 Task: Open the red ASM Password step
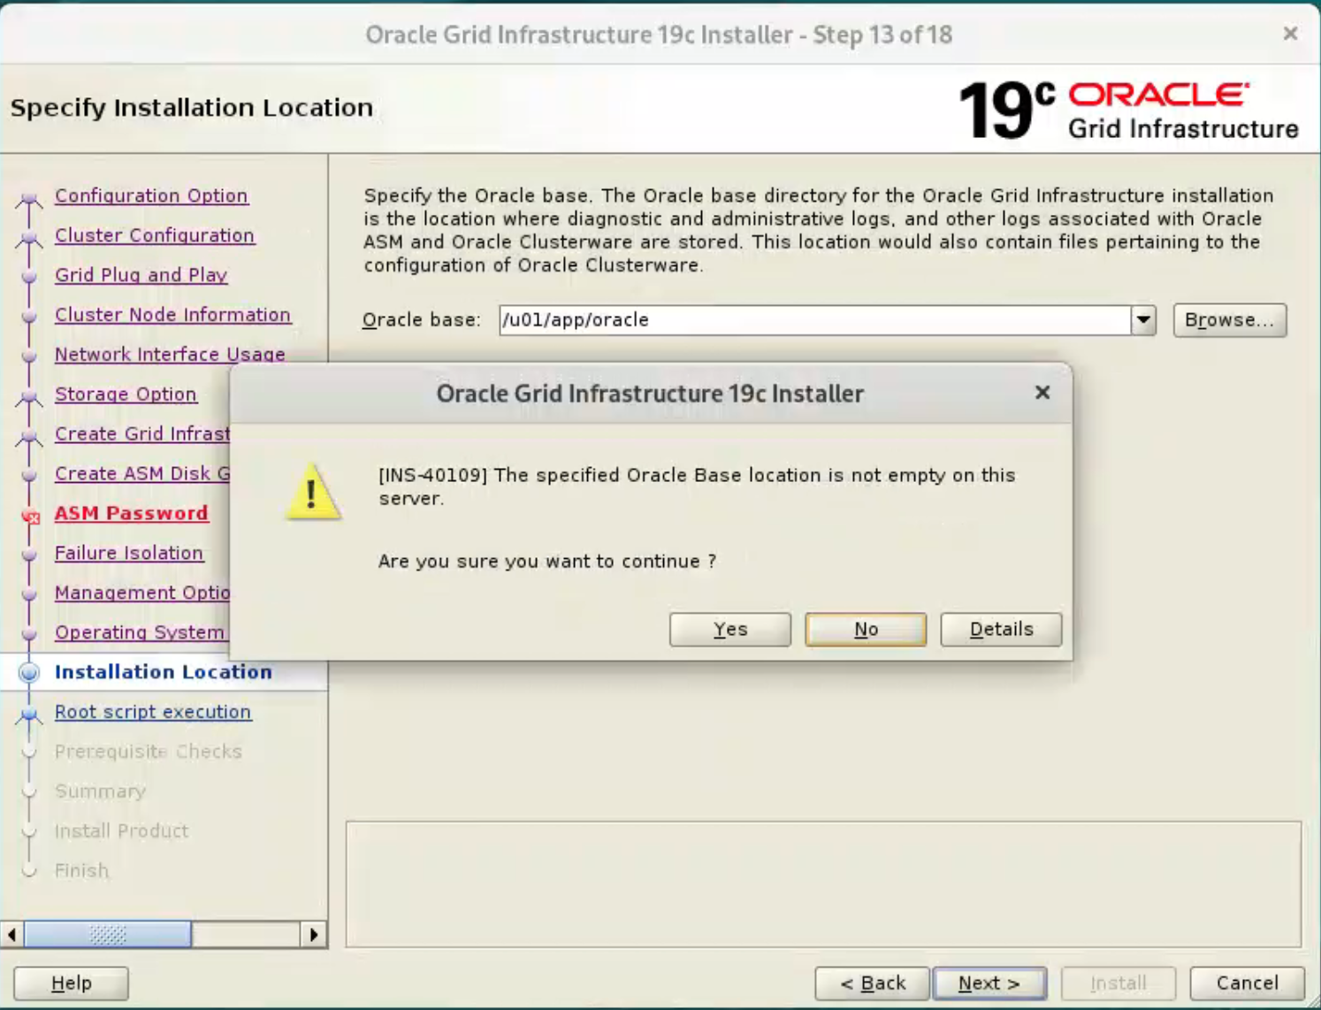pos(132,514)
